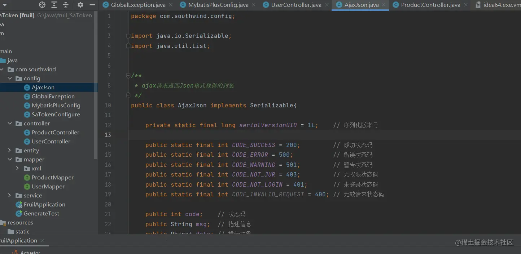Select GlobalException class in project tree
Viewport: 521px width, 254px height.
point(53,97)
